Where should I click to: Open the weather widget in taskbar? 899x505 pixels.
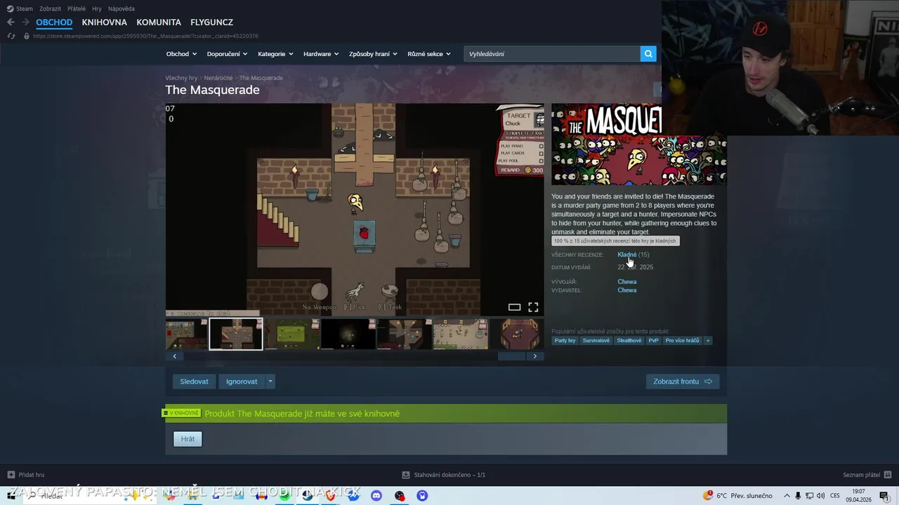737,496
